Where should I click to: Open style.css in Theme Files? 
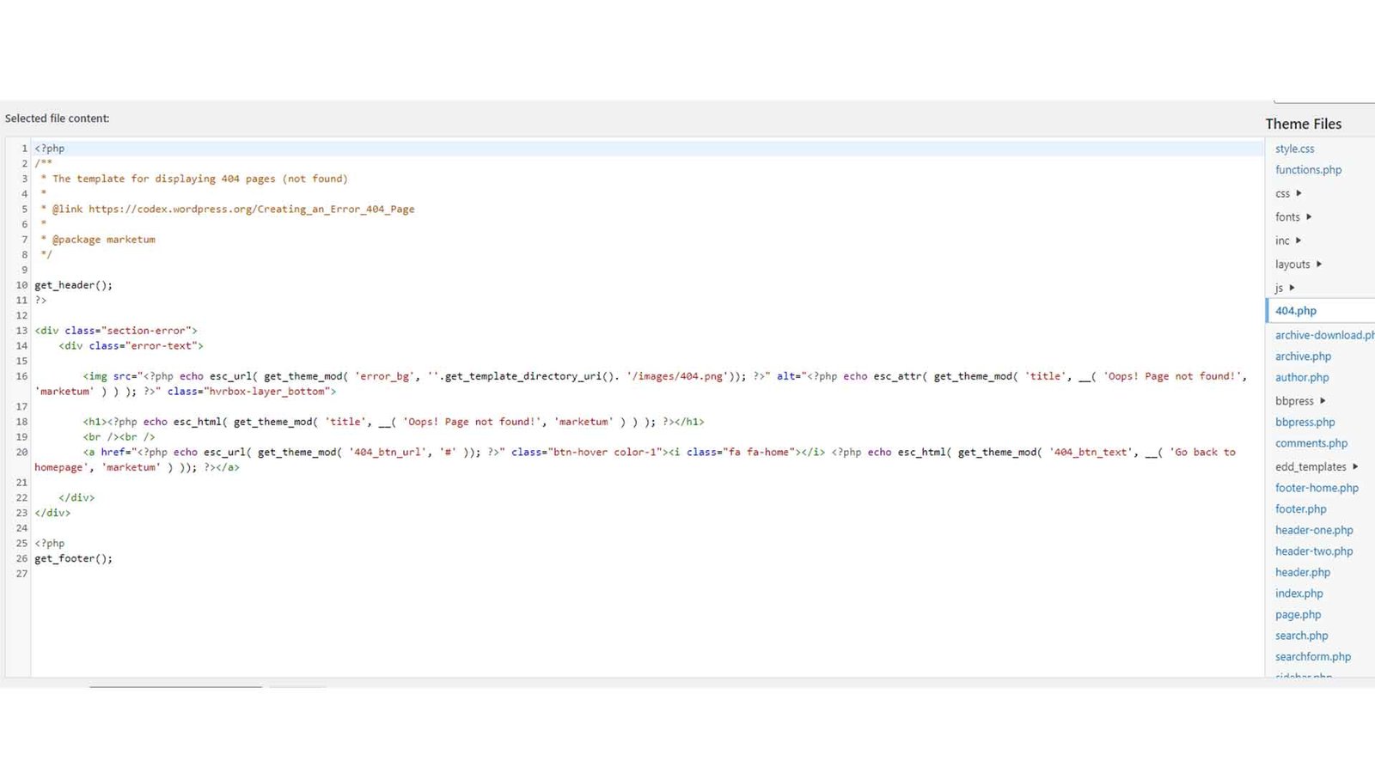coord(1294,149)
